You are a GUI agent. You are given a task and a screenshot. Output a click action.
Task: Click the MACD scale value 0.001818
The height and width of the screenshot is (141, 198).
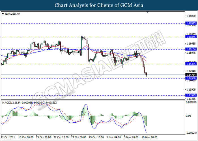tap(191, 102)
